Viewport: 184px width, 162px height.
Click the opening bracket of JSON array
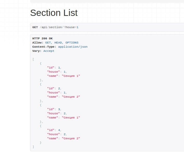(x=33, y=59)
